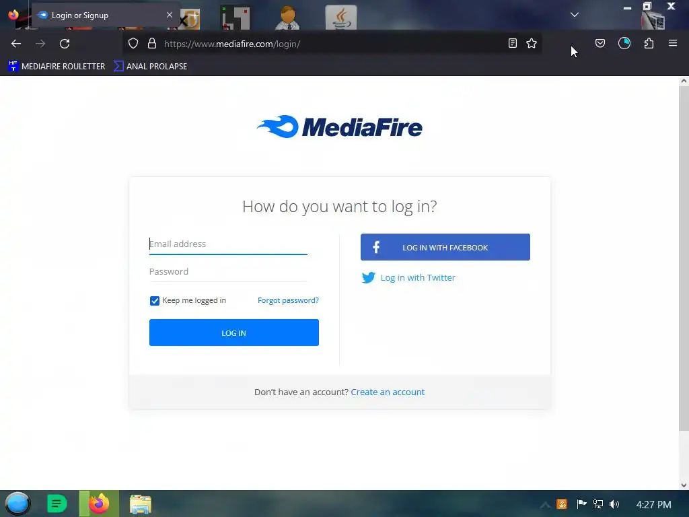Viewport: 689px width, 517px height.
Task: Show hidden tray icons arrow
Action: point(545,505)
